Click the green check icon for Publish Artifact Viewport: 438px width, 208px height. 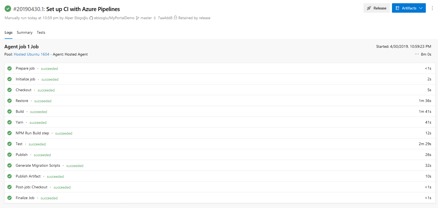click(x=9, y=176)
